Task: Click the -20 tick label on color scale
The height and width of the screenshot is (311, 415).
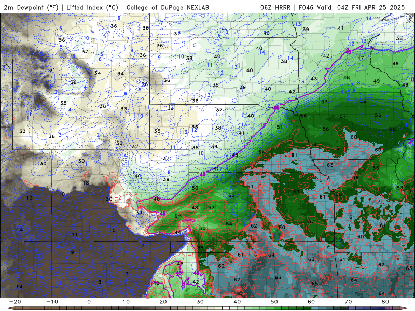Action: 15,302
